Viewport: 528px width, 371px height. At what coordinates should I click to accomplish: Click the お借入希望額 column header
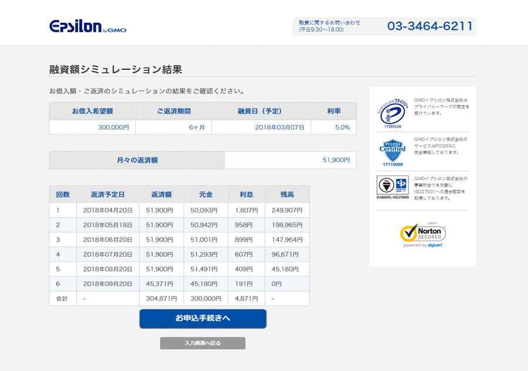tap(92, 111)
